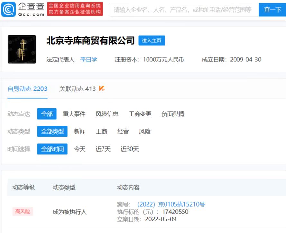This screenshot has width=286, height=233.
Task: Click the 成为被执行人 type cell
Action: pos(69,212)
